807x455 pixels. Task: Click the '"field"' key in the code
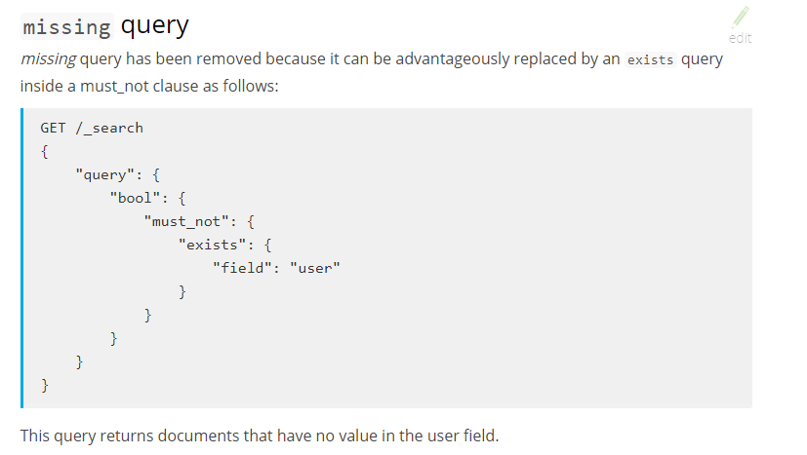242,268
